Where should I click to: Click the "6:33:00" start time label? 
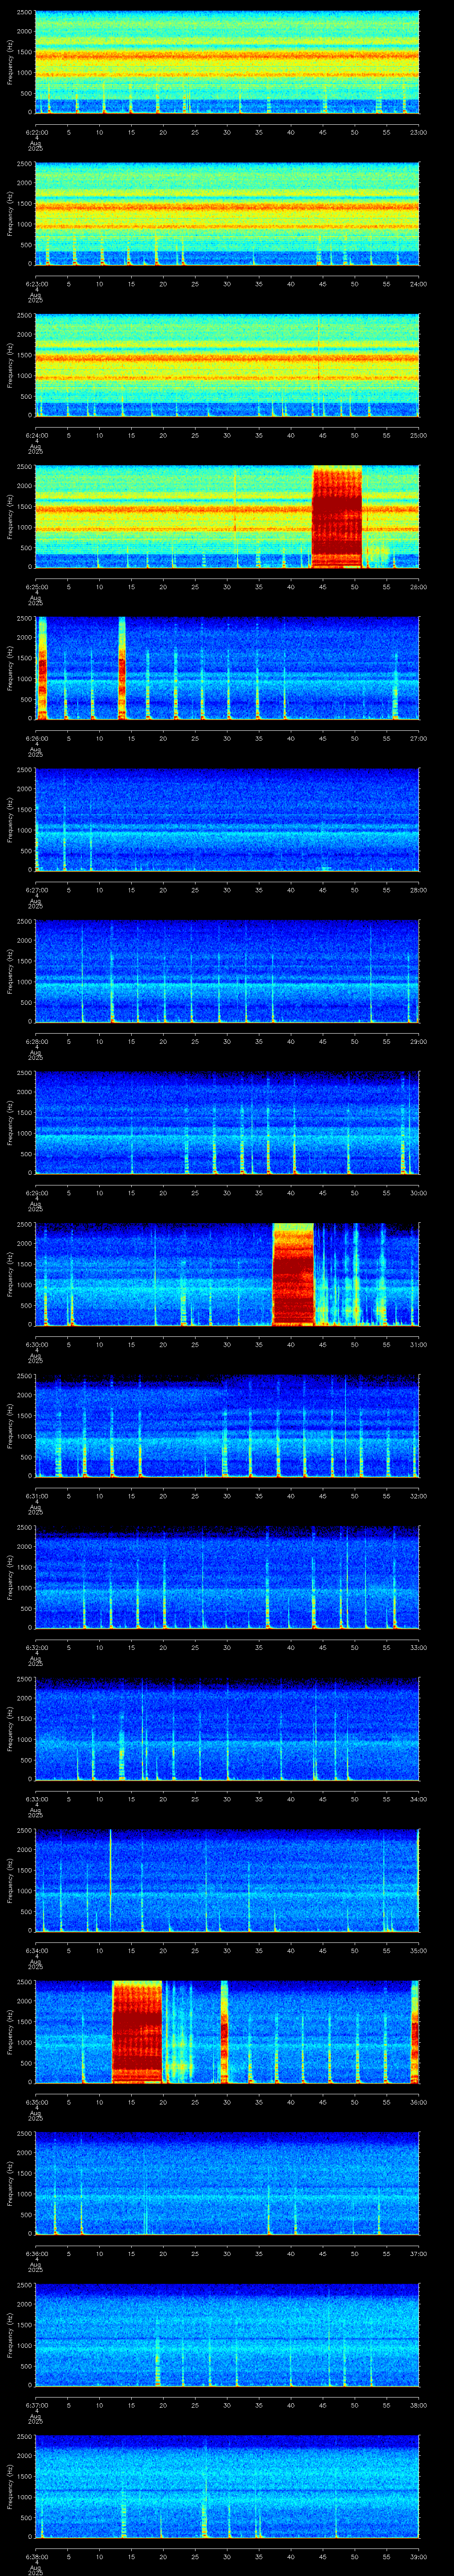click(36, 1798)
